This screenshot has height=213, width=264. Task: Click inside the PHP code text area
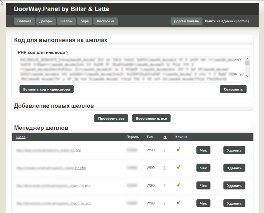(132, 69)
